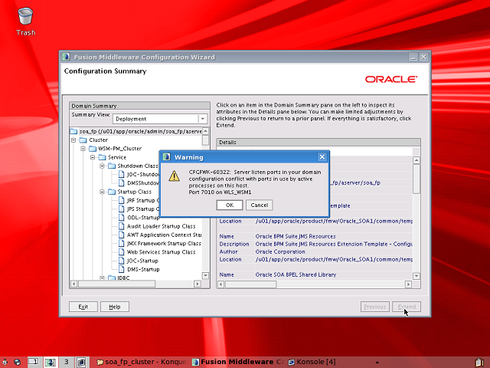
Task: Click the globe icon in taskbar
Action: click(x=17, y=362)
